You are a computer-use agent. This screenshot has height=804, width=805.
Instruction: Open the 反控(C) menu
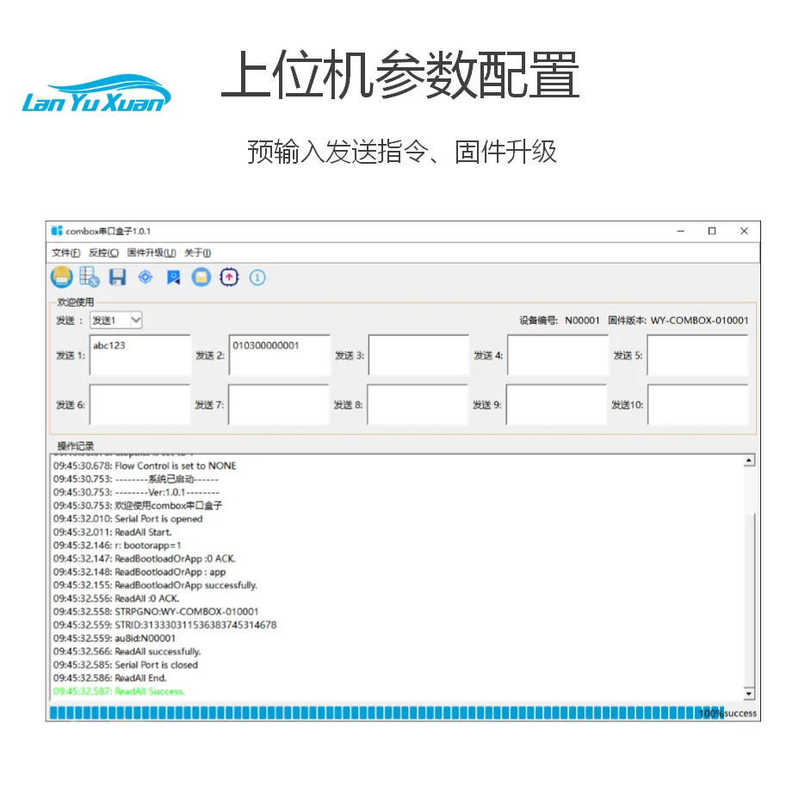pos(103,252)
